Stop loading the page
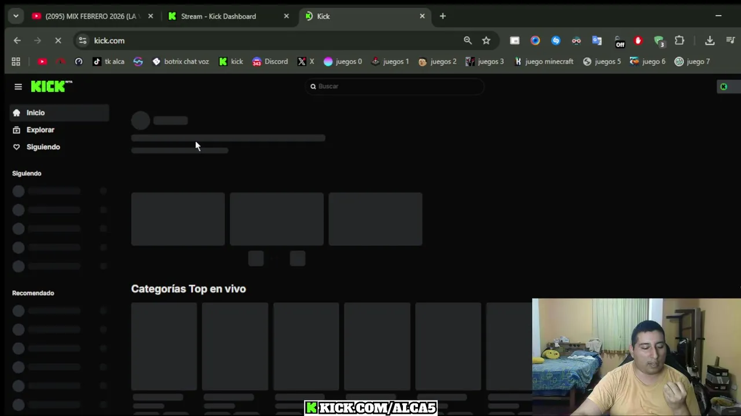Image resolution: width=741 pixels, height=416 pixels. click(58, 40)
